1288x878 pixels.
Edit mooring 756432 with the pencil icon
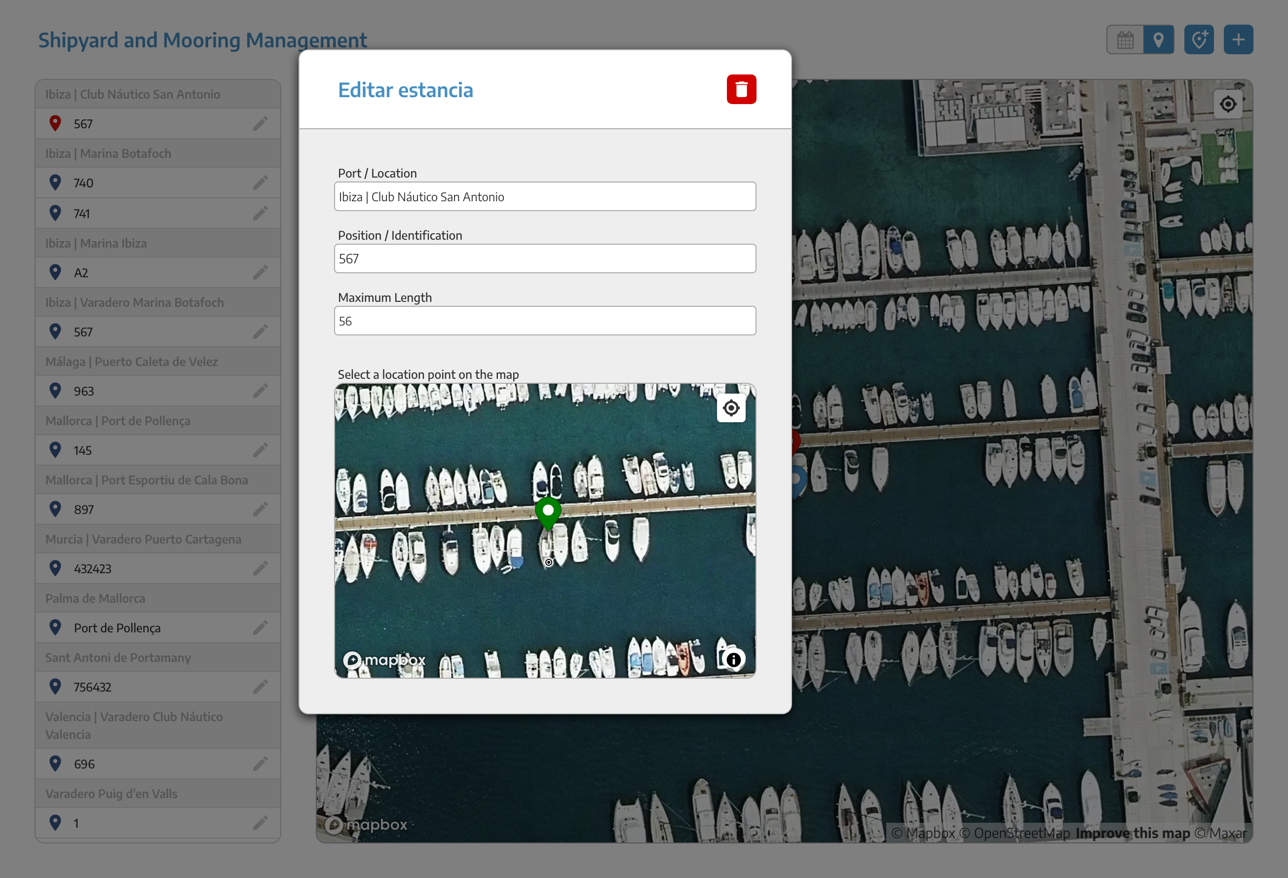pyautogui.click(x=261, y=687)
